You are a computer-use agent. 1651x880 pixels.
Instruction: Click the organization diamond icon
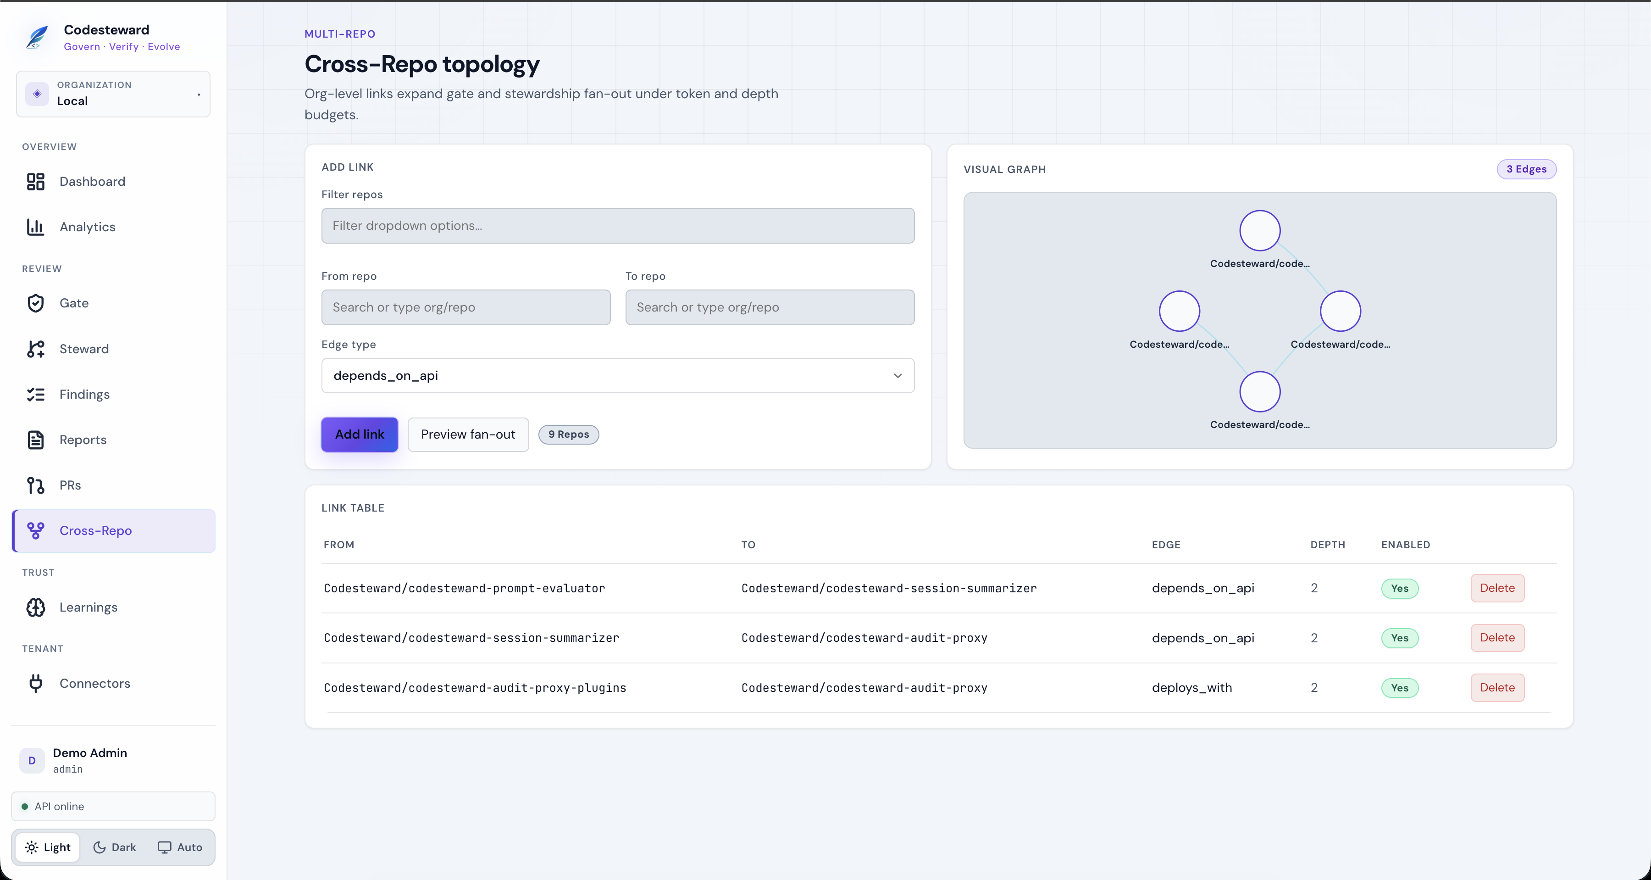click(x=37, y=94)
